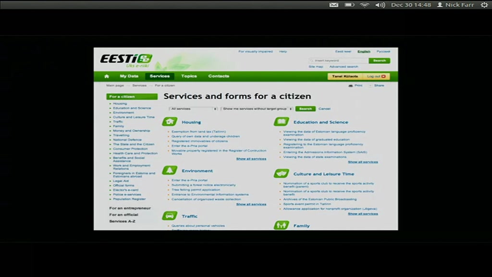Open the Topics tab

[x=189, y=76]
